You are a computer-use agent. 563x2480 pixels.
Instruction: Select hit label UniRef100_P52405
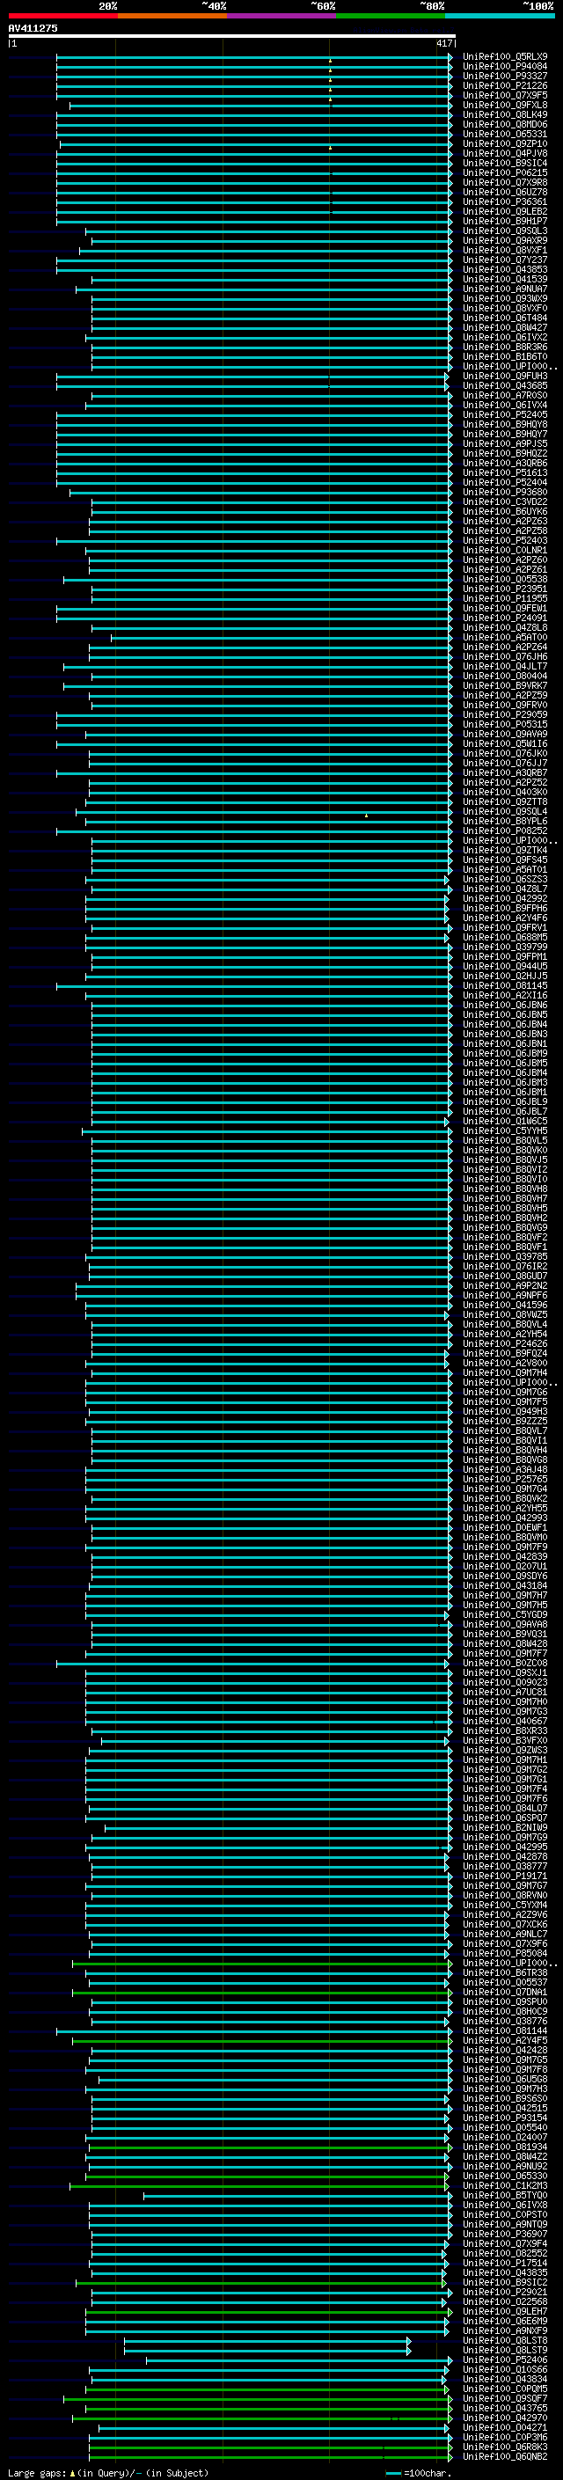505,415
